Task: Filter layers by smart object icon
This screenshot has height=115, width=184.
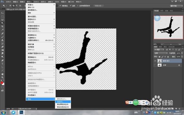Action: (179, 50)
